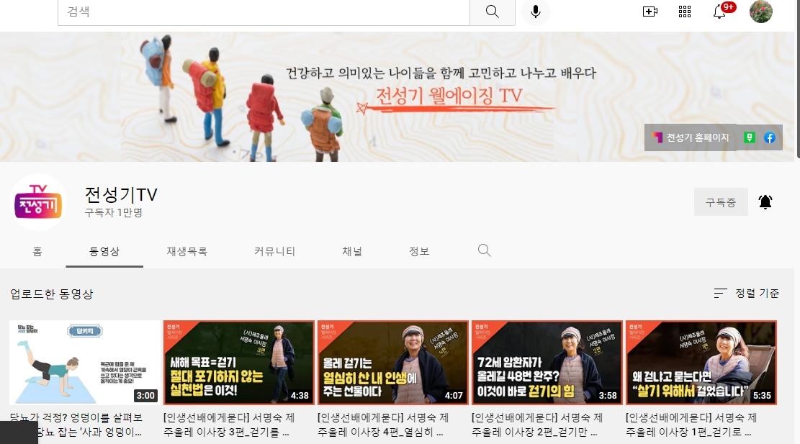Open the YouTube apps grid icon
The image size is (800, 444).
tap(685, 12)
